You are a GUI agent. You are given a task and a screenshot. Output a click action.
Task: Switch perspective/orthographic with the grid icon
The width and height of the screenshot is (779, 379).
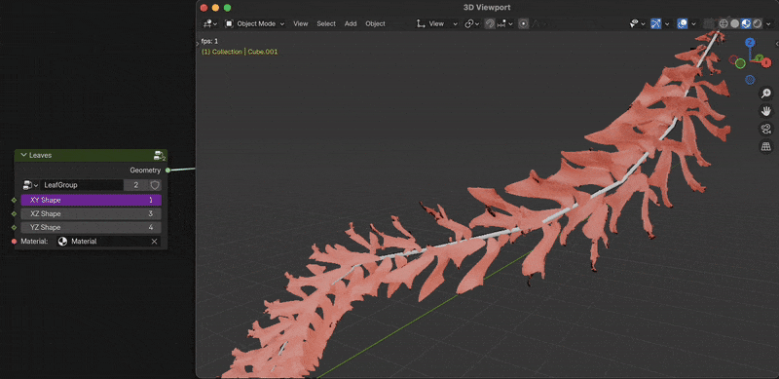765,147
